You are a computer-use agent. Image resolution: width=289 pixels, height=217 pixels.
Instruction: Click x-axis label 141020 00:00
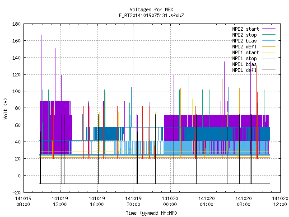[170, 202]
